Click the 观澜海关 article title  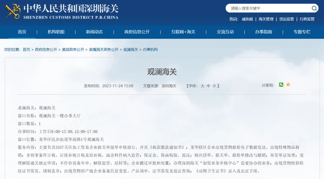(x=162, y=72)
